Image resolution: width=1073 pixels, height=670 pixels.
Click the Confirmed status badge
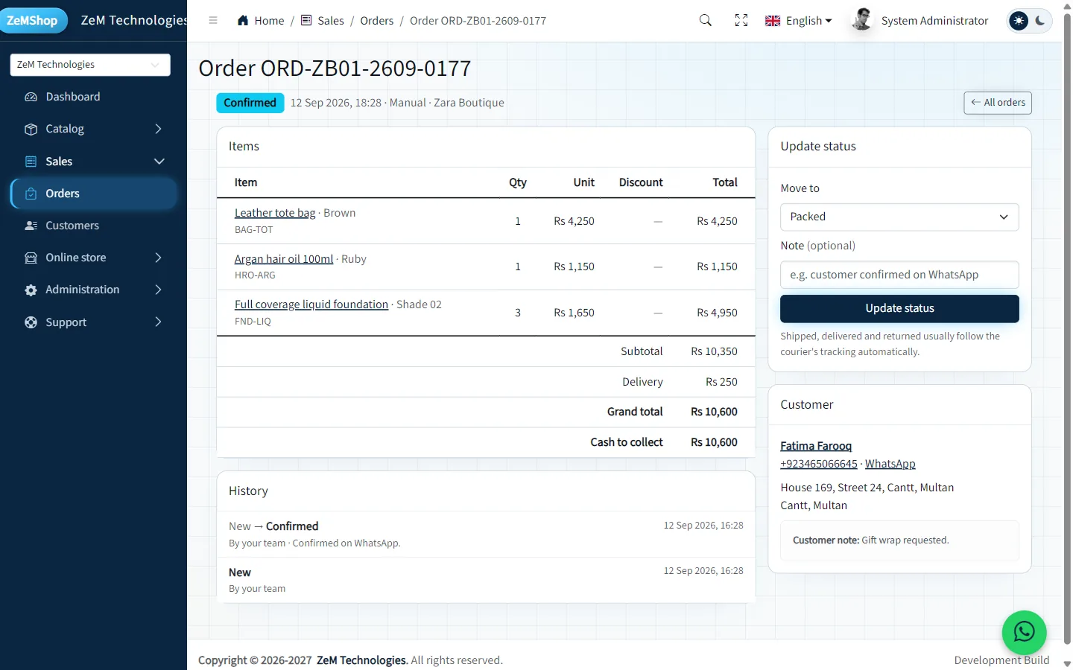pos(250,103)
